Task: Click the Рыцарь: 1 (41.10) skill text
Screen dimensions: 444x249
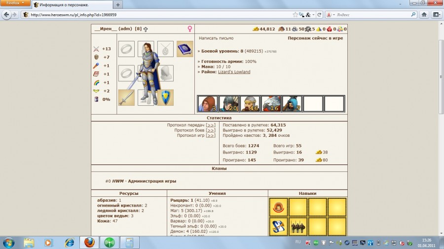Action: (190, 200)
